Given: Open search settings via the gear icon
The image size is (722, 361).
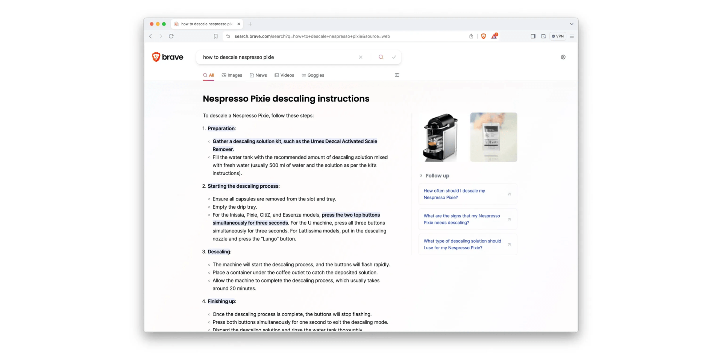Looking at the screenshot, I should point(563,57).
